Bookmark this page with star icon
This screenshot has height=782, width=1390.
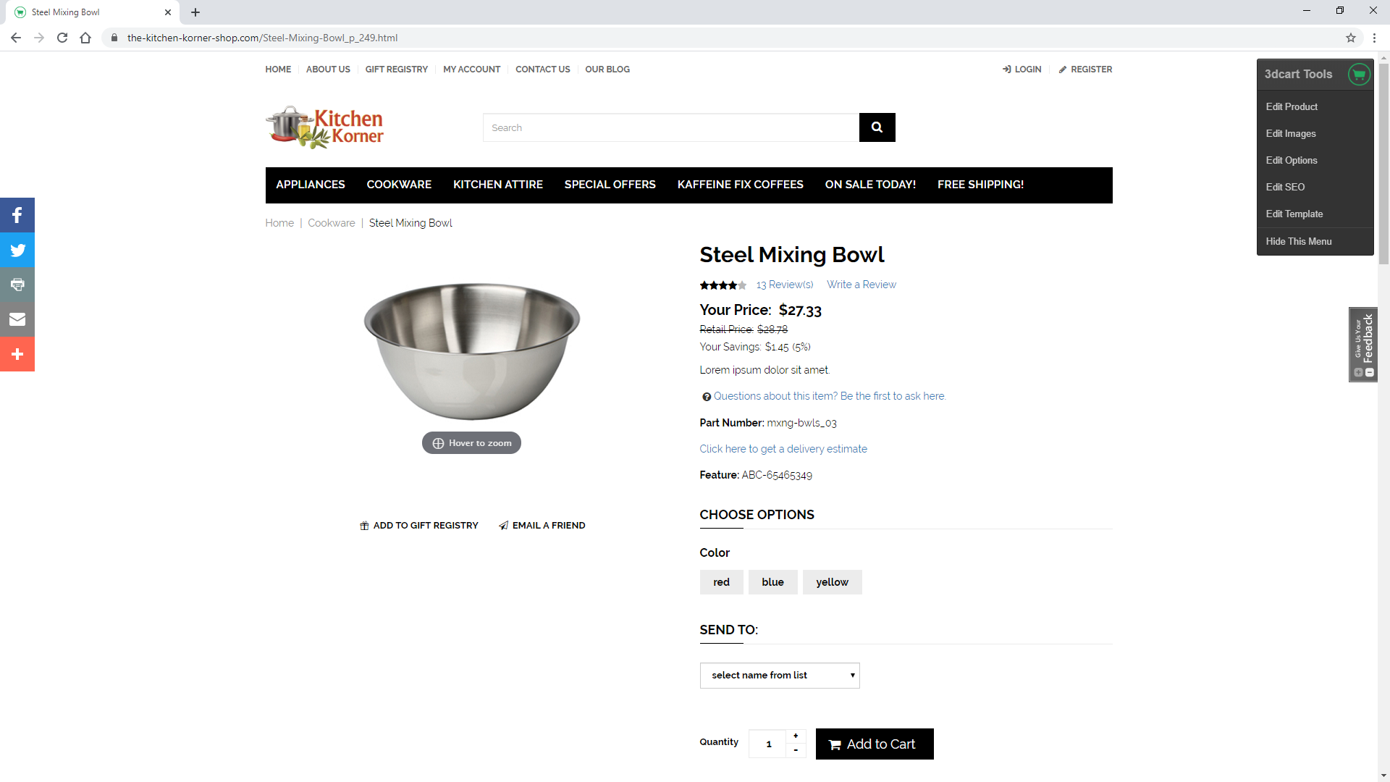tap(1351, 38)
